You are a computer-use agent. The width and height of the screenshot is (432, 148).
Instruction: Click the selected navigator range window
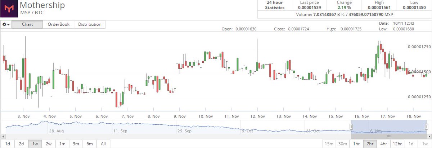[389, 126]
